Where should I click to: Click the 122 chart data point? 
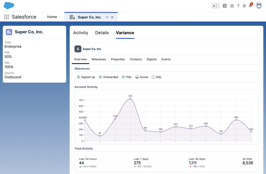[221, 134]
